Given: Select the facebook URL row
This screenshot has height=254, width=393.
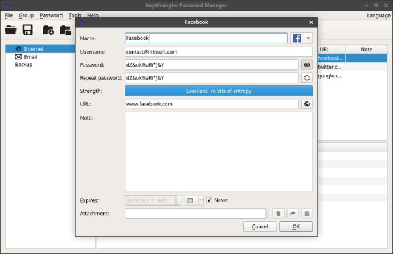Looking at the screenshot, I should click(331, 58).
